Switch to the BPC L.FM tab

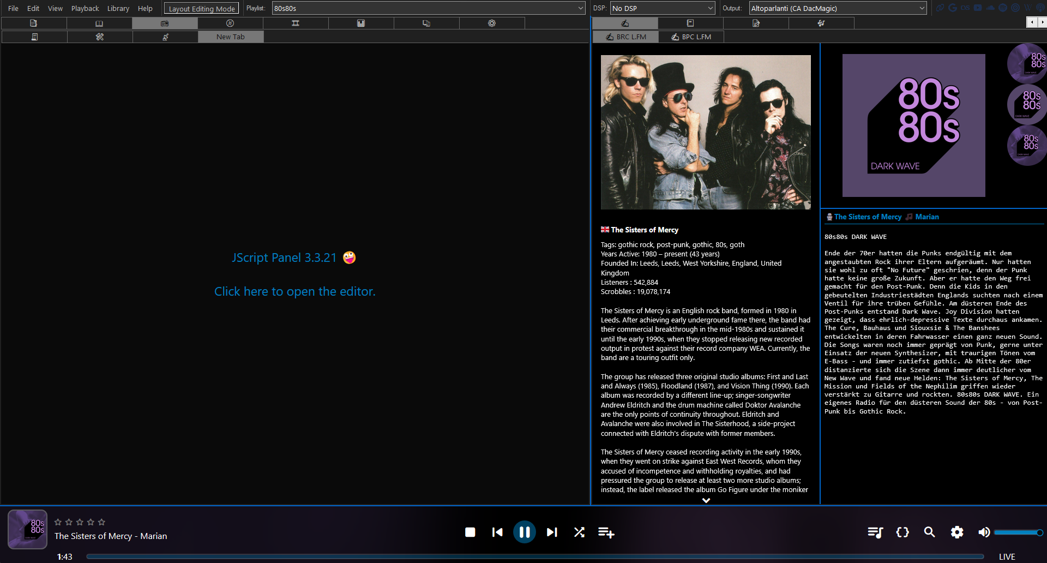tap(691, 37)
